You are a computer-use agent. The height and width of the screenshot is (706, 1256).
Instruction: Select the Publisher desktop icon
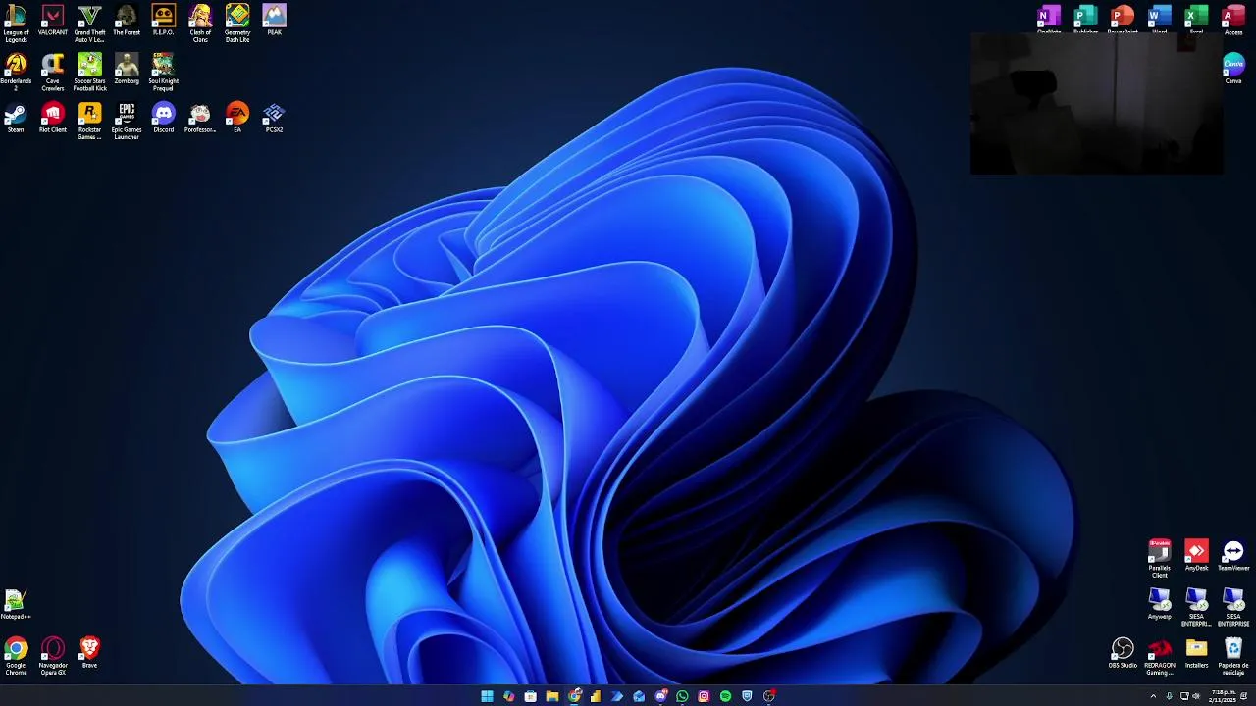pos(1085,20)
